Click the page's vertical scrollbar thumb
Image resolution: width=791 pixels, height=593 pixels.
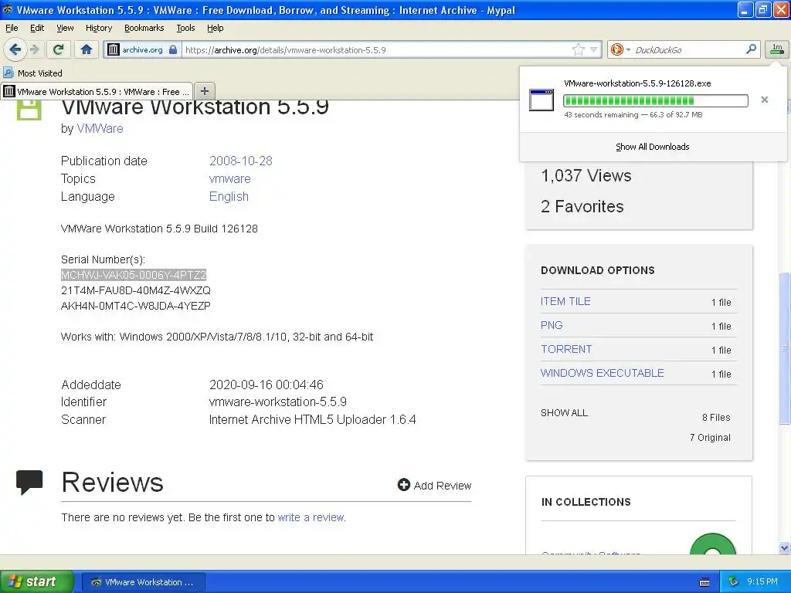click(785, 348)
